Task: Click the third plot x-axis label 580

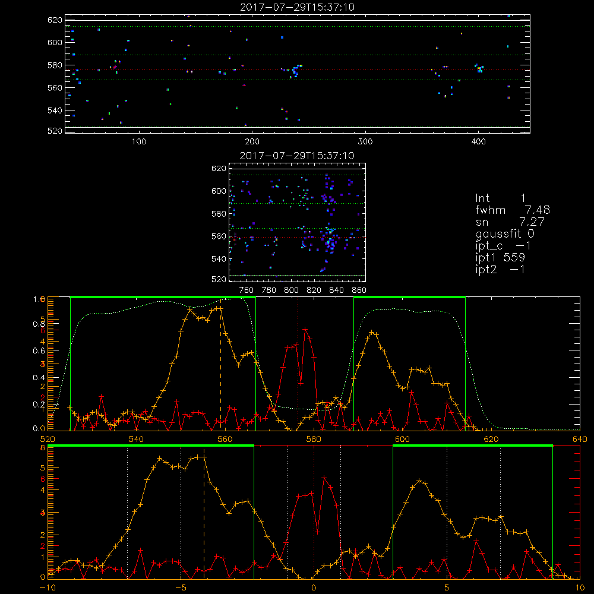Action: click(x=314, y=439)
